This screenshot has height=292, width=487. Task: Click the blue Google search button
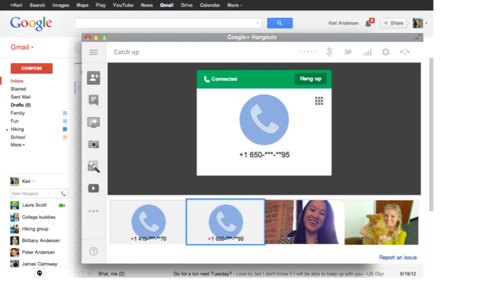[279, 23]
